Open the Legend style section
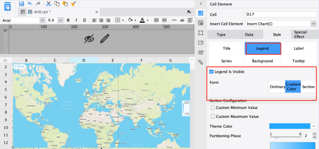This screenshot has height=149, width=319. tap(262, 48)
